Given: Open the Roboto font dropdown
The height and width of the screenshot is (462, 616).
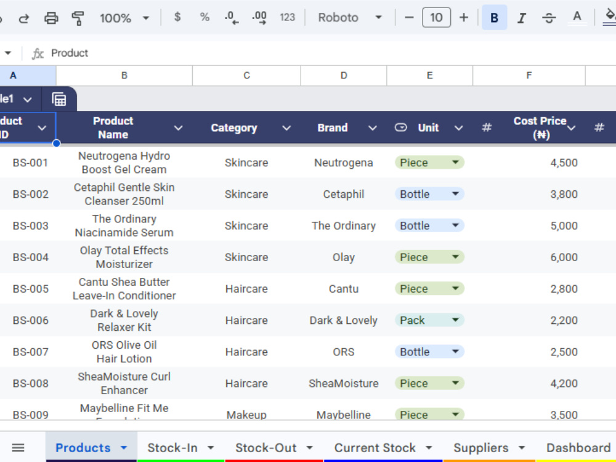Looking at the screenshot, I should coord(350,18).
